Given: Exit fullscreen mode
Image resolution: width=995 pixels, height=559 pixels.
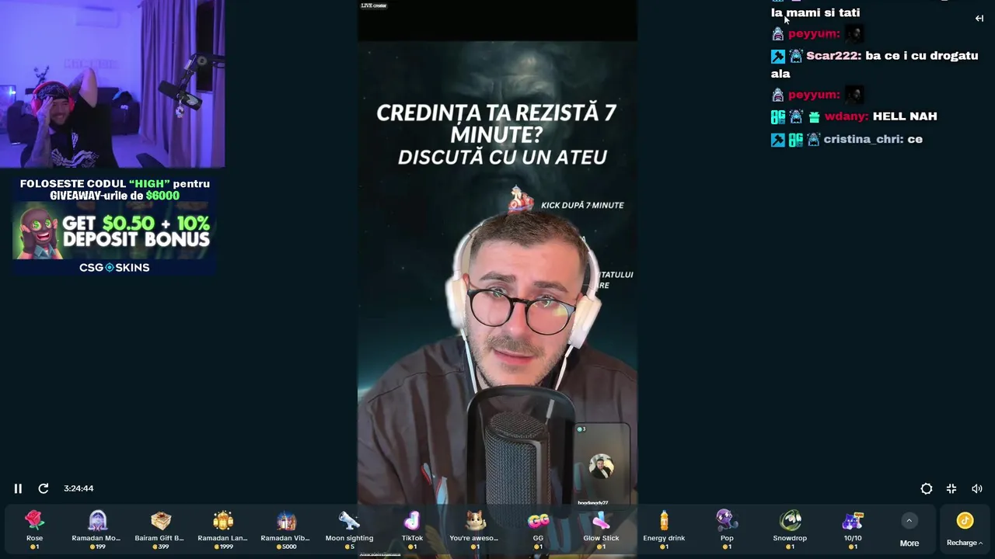Looking at the screenshot, I should [951, 488].
